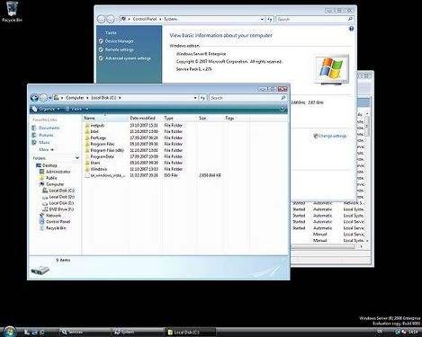This screenshot has height=337, width=422.
Task: Collapse the Folders pane chevron
Action: (77, 158)
